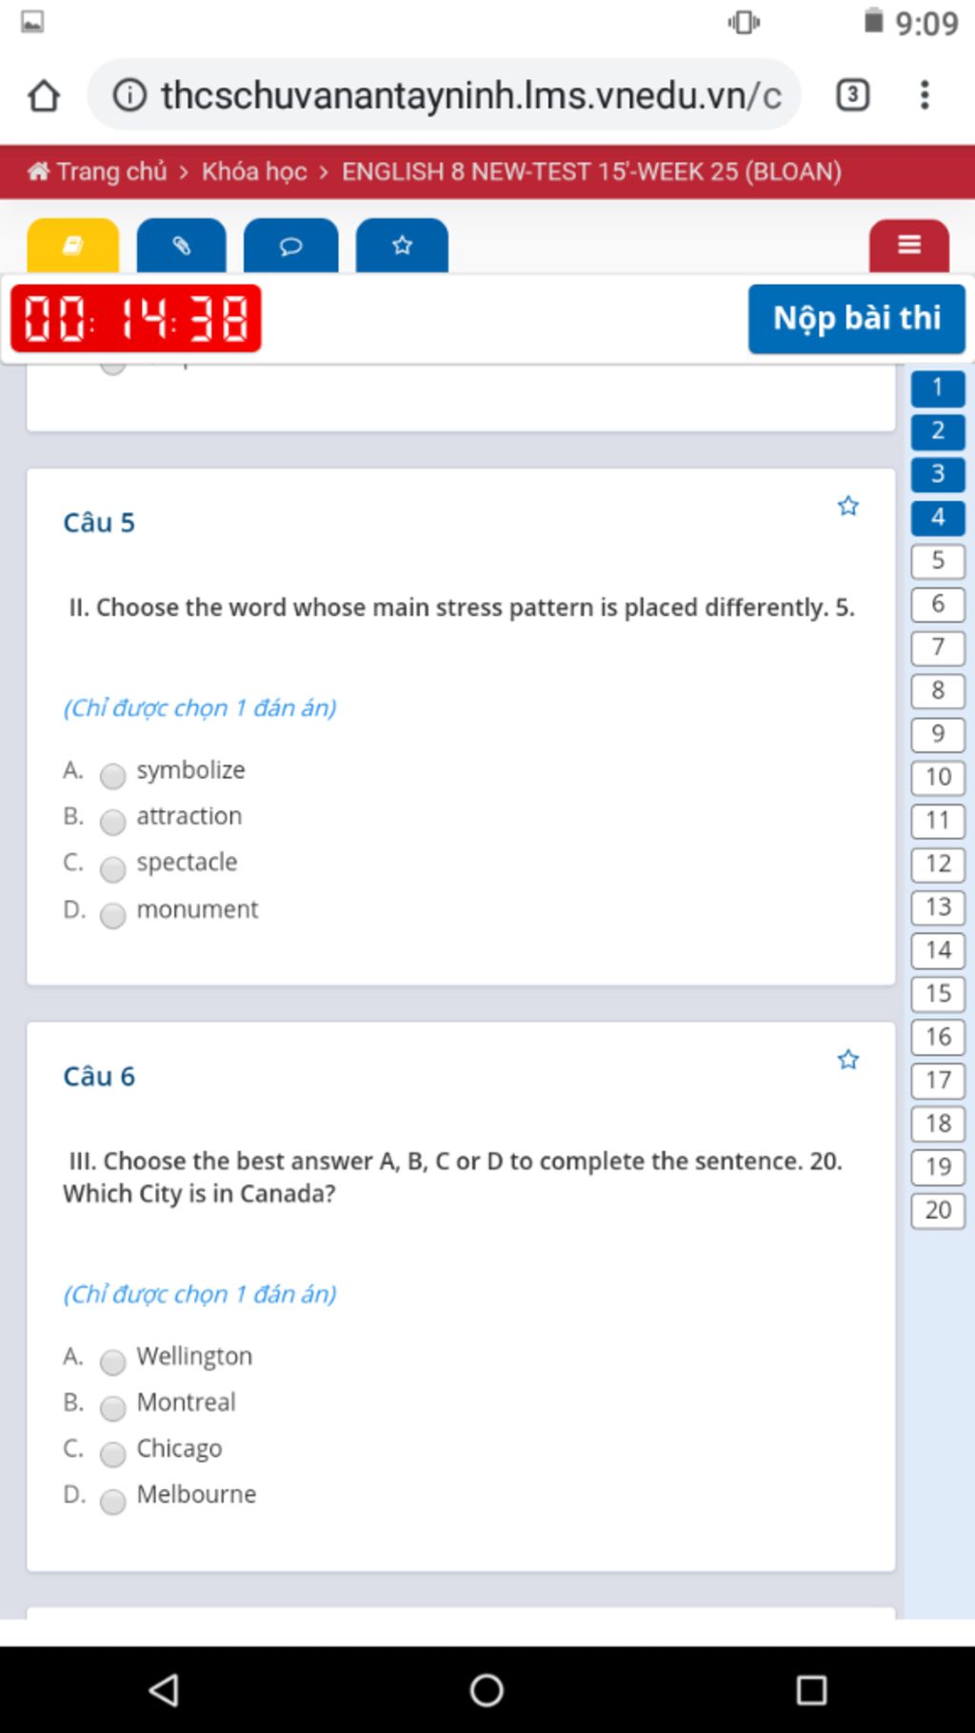
Task: Open the paperclip attachments tab
Action: click(182, 246)
